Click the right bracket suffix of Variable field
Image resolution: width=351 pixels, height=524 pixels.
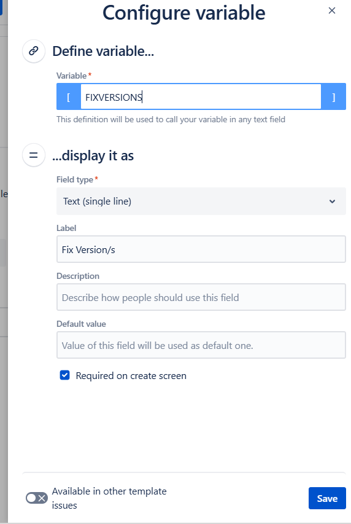[x=333, y=97]
